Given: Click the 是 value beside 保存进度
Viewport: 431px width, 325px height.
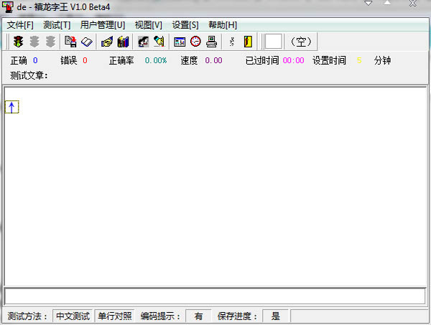Looking at the screenshot, I should pyautogui.click(x=275, y=316).
